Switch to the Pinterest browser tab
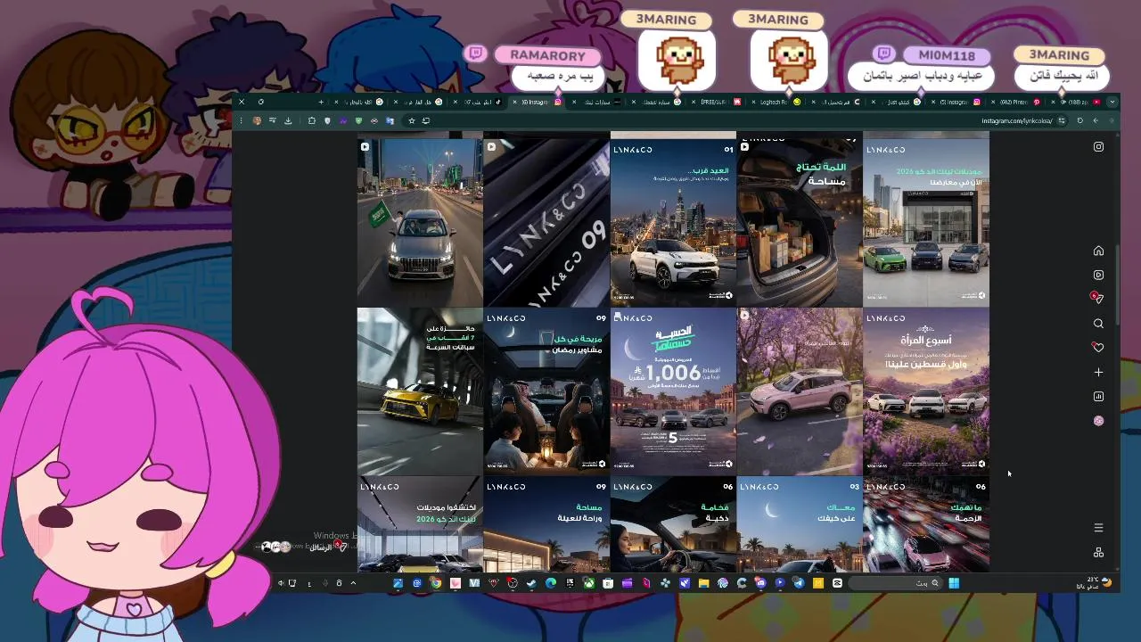This screenshot has width=1141, height=642. point(1014,102)
